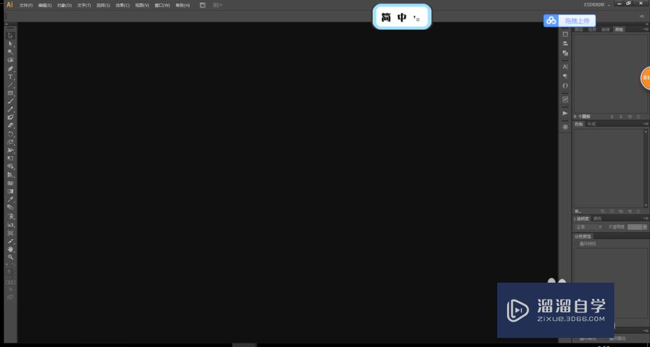Select the Lasso tool
Viewport: 650px width, 347px height.
(x=11, y=60)
